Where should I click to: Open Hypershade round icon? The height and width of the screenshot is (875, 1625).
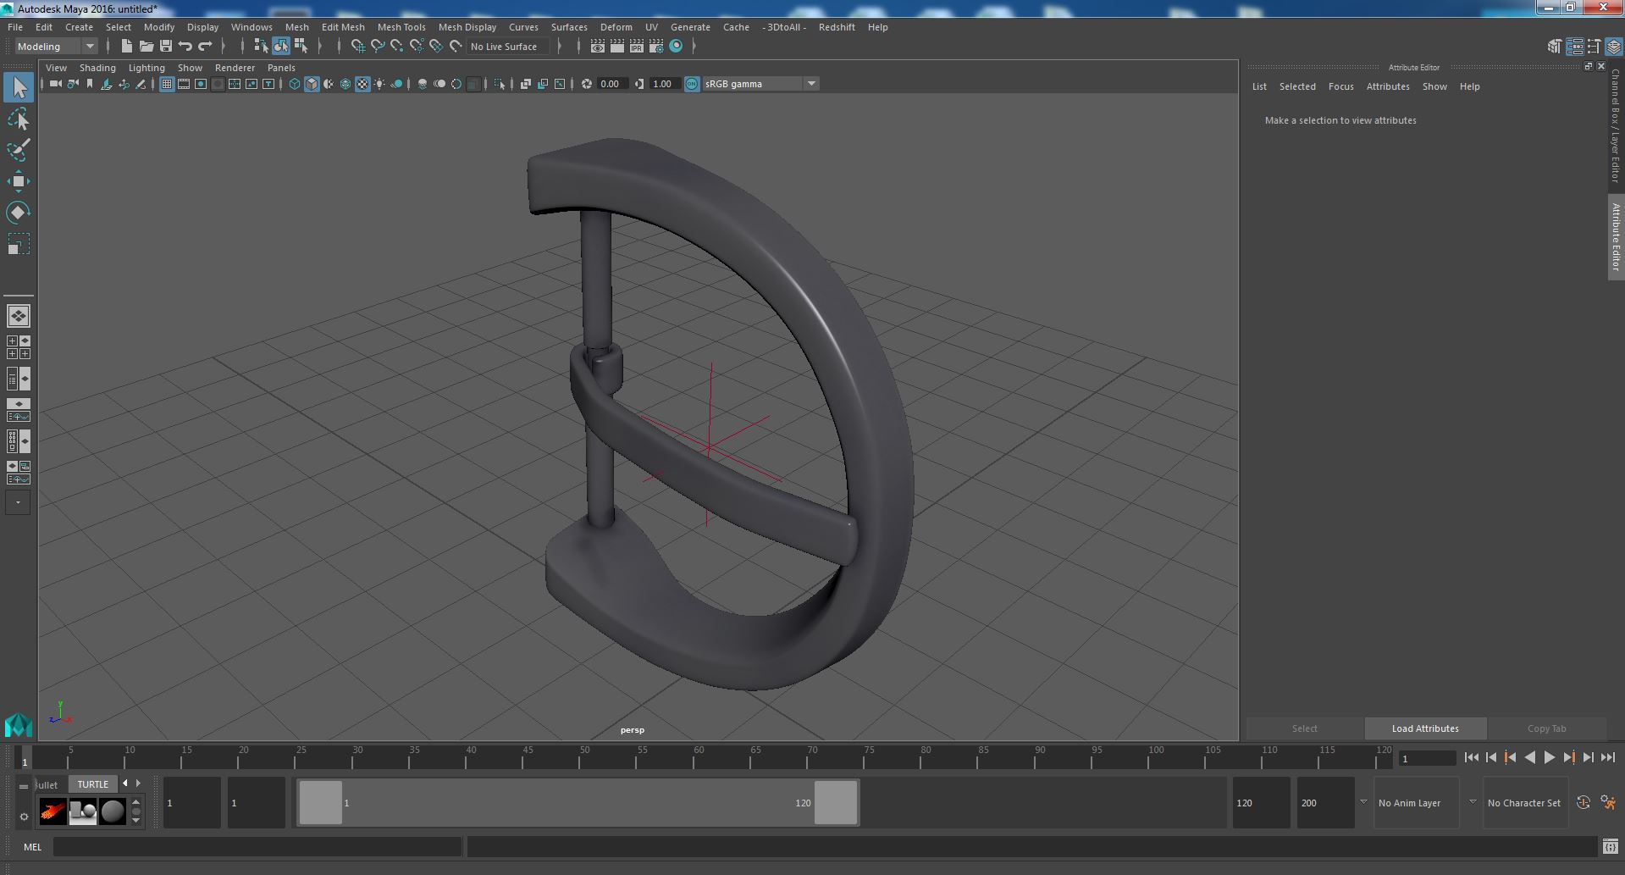[x=676, y=47]
